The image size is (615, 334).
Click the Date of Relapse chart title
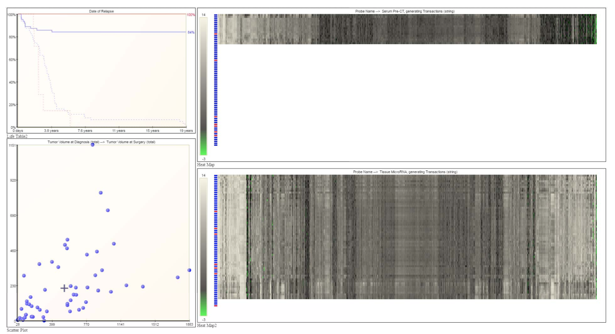click(x=101, y=11)
